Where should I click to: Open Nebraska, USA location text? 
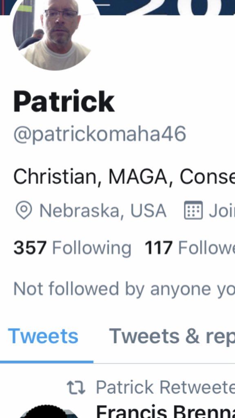point(103,211)
